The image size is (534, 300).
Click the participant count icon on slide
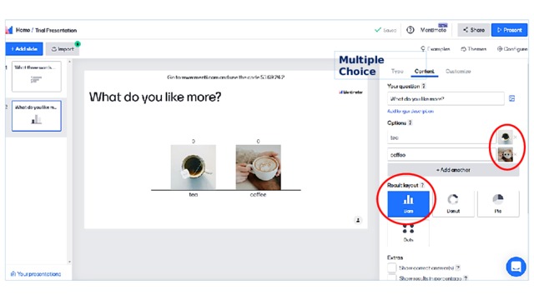point(358,220)
